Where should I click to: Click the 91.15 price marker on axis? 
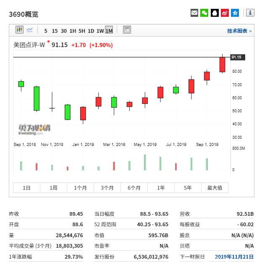(x=238, y=57)
